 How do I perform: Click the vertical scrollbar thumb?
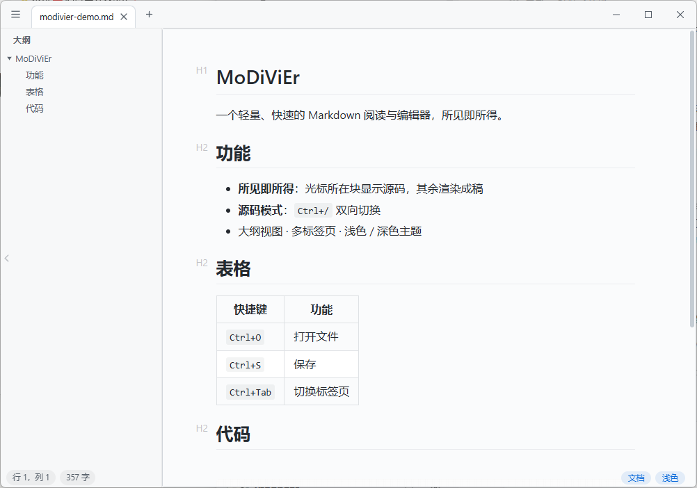(x=692, y=179)
